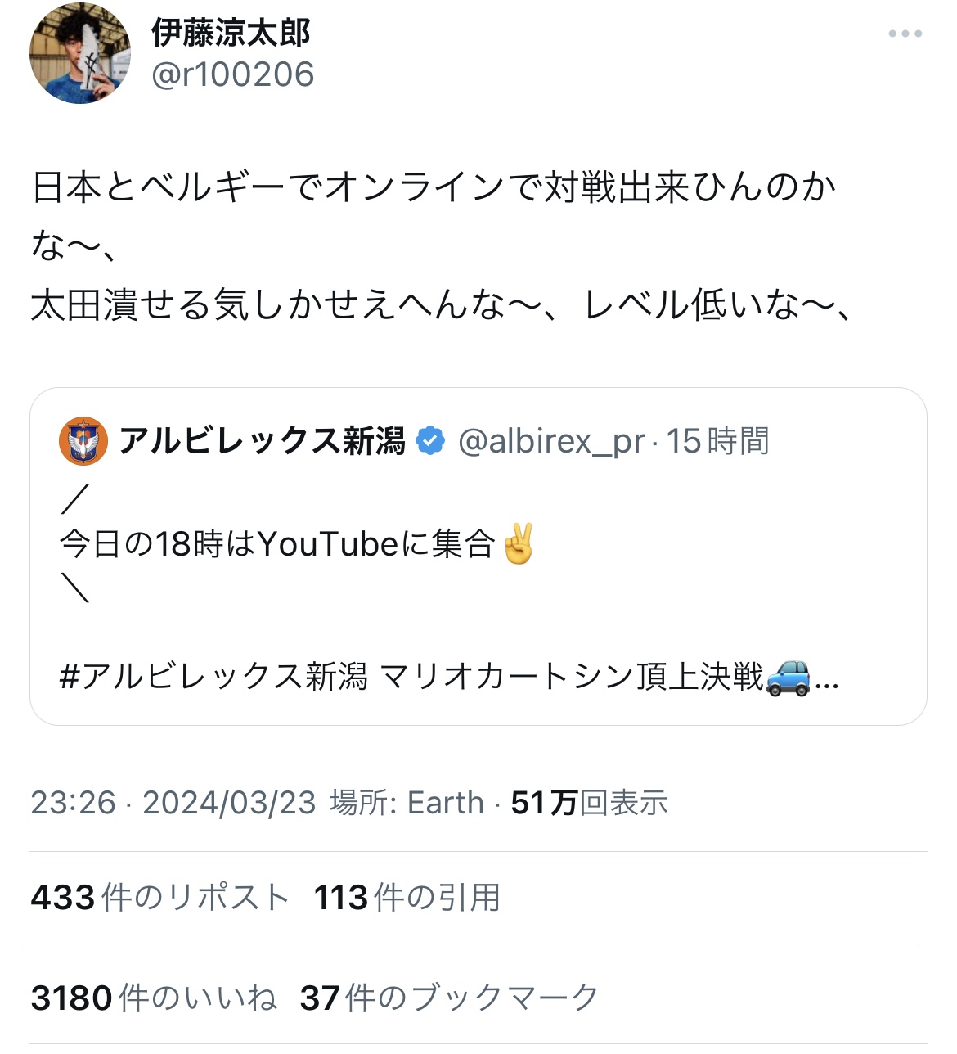Open the 3180件のいいね likes list
957x1054 pixels.
point(154,998)
